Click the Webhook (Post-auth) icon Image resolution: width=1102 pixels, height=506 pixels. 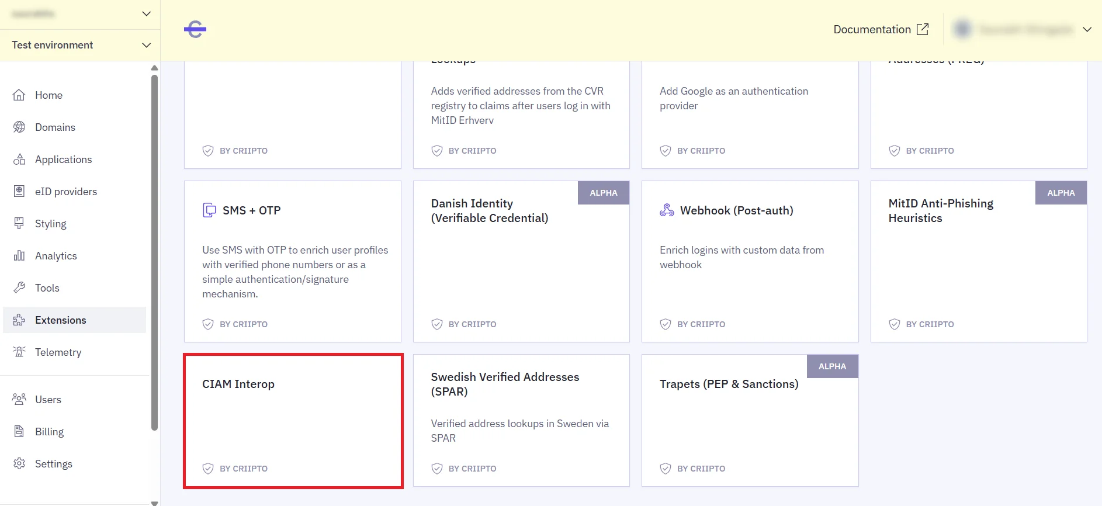pos(667,210)
